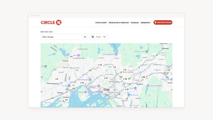
Task: Clear the search field with the X
Action: pyautogui.click(x=85, y=37)
